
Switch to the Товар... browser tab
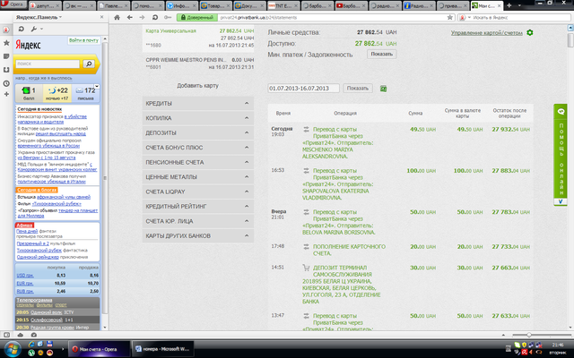(x=215, y=6)
